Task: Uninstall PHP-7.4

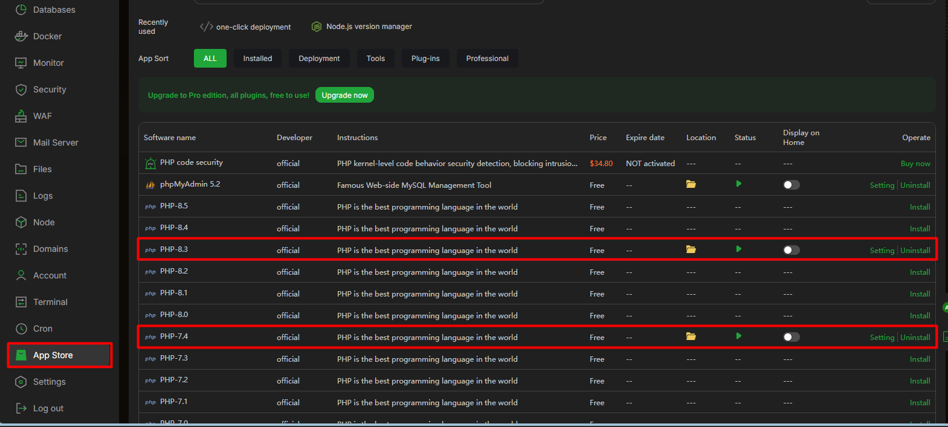Action: point(915,338)
